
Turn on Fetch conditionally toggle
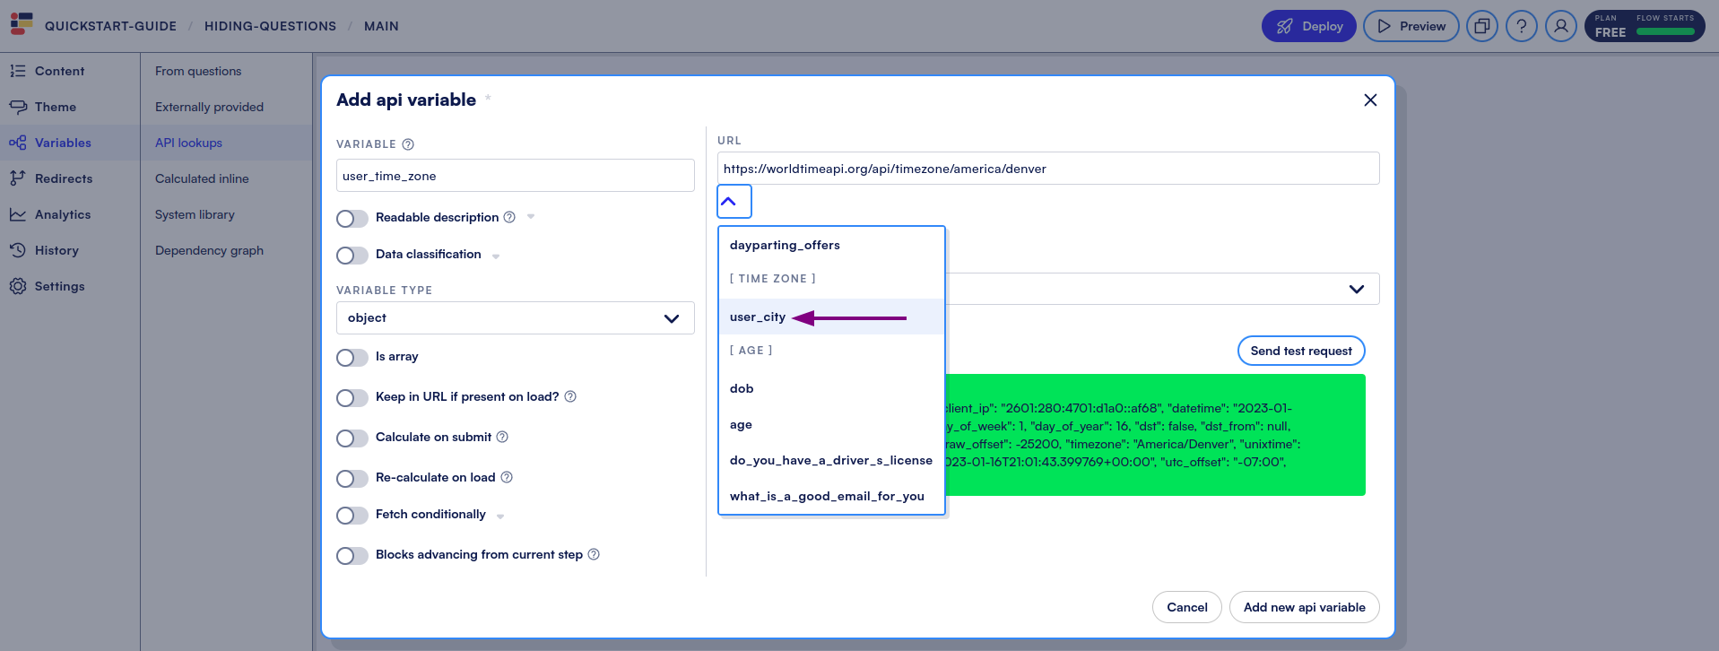point(352,516)
